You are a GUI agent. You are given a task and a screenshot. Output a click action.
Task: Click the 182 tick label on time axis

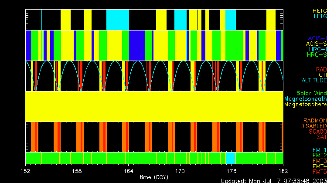pyautogui.click(x=283, y=171)
